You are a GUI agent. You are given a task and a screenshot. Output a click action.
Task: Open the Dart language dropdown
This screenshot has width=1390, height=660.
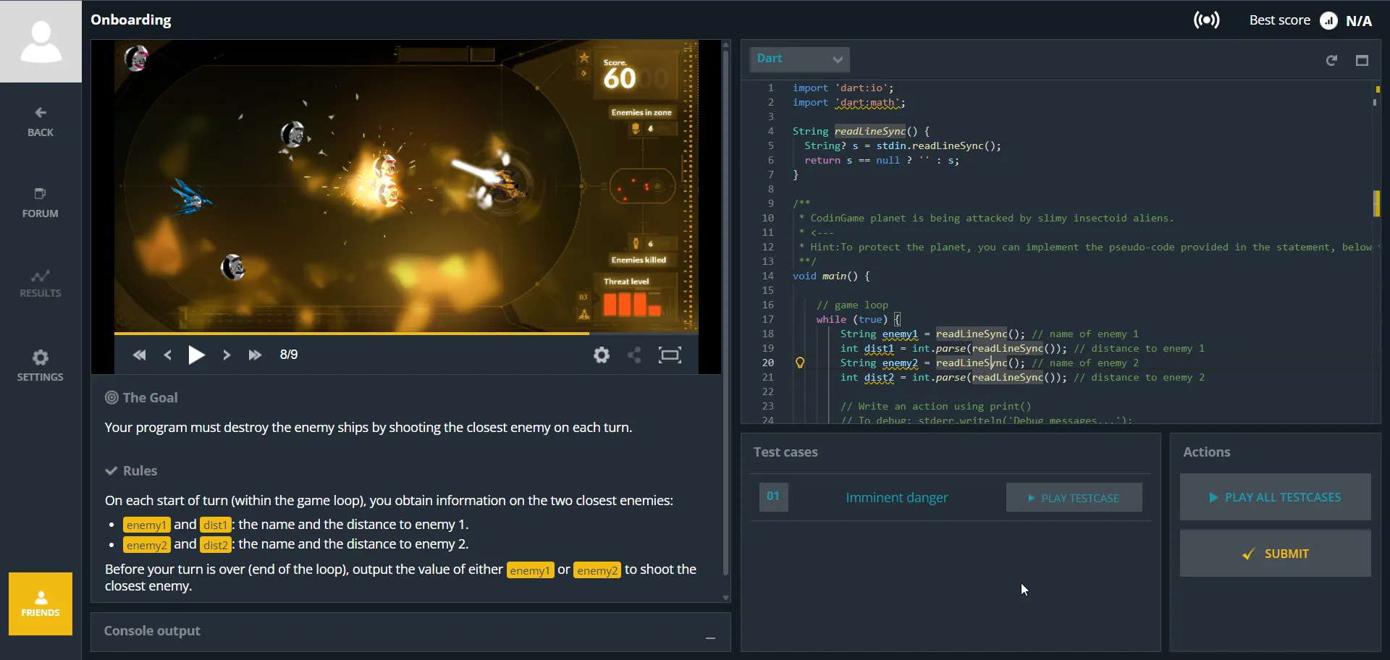point(799,59)
